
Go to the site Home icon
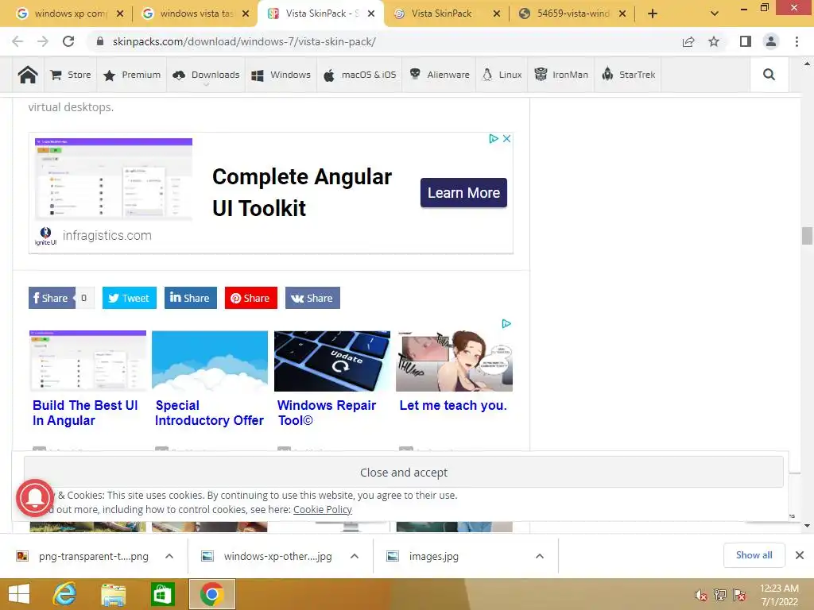click(x=28, y=75)
